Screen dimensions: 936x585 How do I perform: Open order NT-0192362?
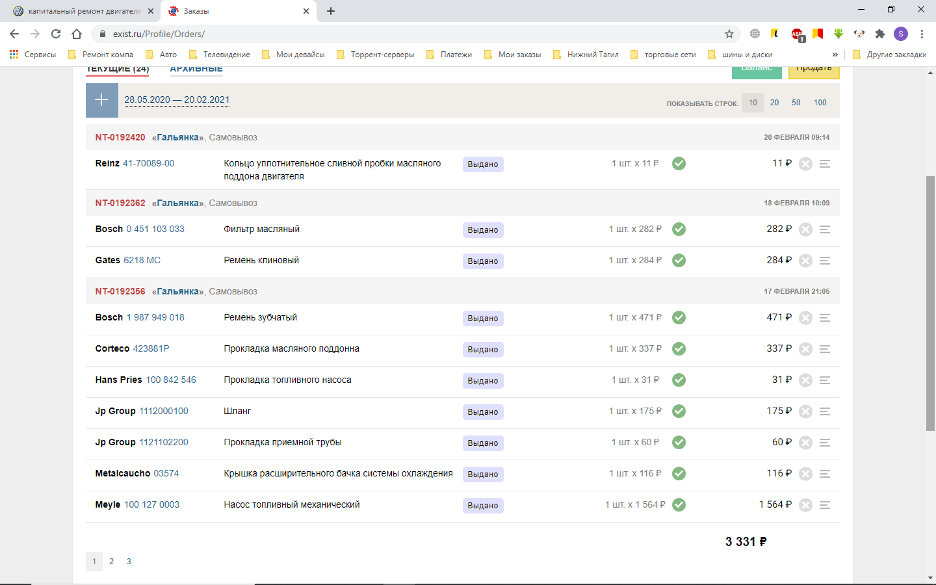(x=120, y=203)
